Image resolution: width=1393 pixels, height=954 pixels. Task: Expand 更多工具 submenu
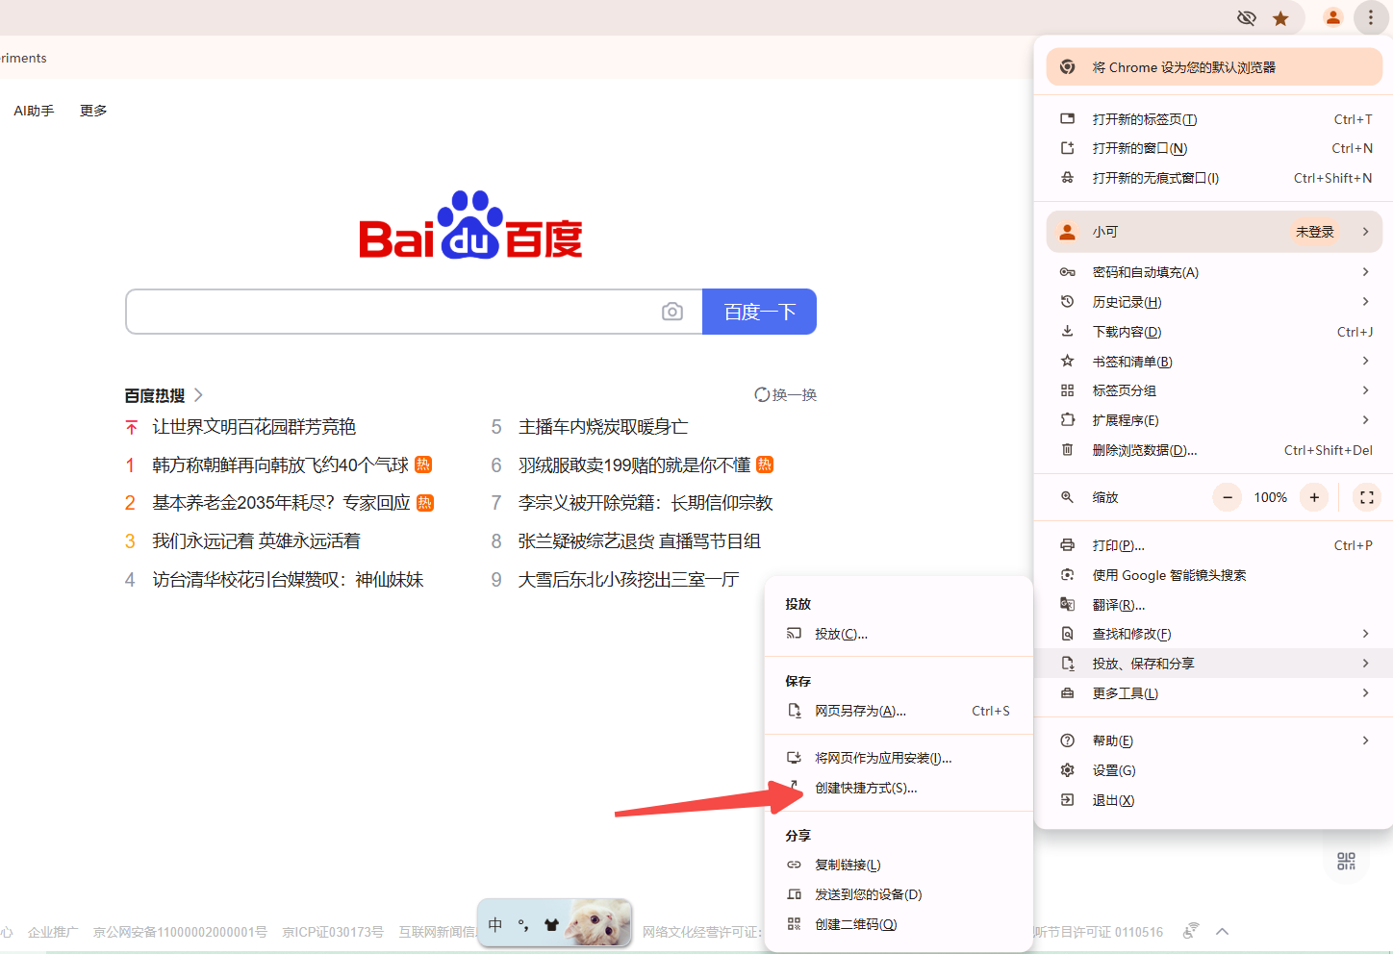coord(1214,693)
